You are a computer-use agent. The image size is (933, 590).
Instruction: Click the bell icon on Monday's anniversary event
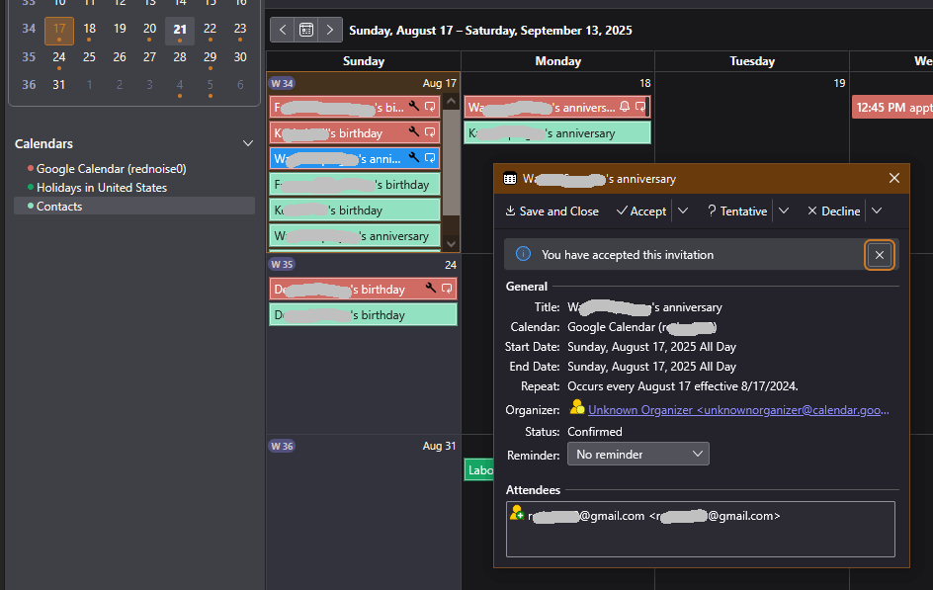tap(625, 107)
